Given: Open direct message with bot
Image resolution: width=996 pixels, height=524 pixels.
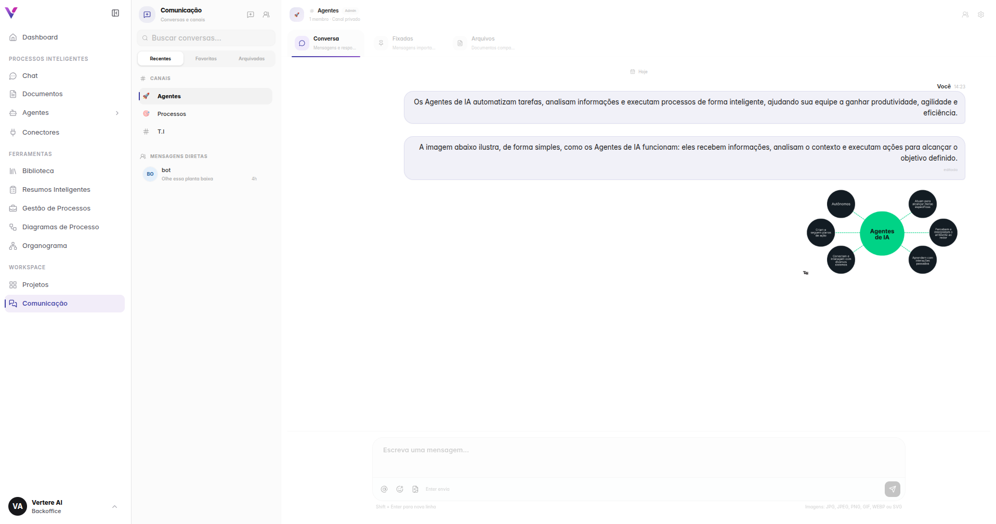Looking at the screenshot, I should pyautogui.click(x=205, y=174).
